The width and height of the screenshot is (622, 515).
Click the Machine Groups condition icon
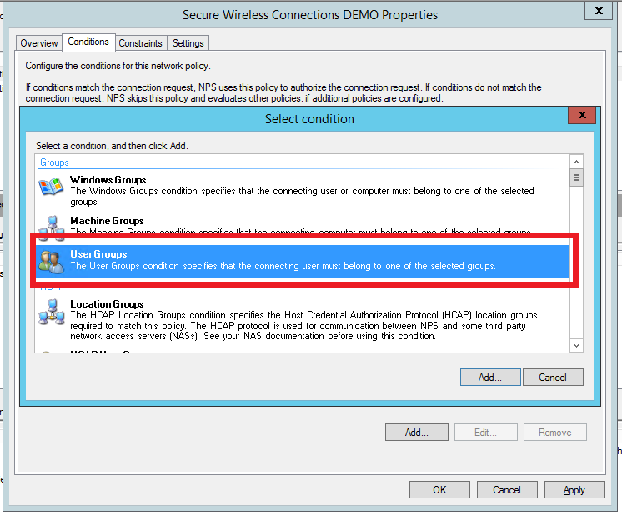coord(51,225)
